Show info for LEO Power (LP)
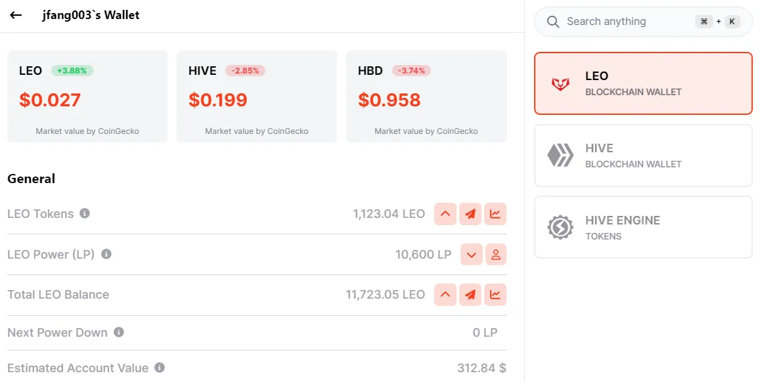760x382 pixels. point(106,254)
